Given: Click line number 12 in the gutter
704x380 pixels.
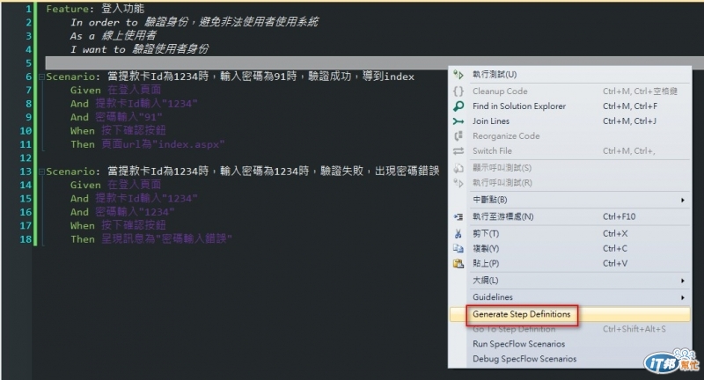Looking at the screenshot, I should (x=26, y=158).
